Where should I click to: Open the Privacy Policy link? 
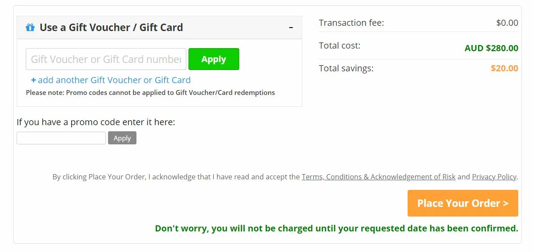point(494,177)
